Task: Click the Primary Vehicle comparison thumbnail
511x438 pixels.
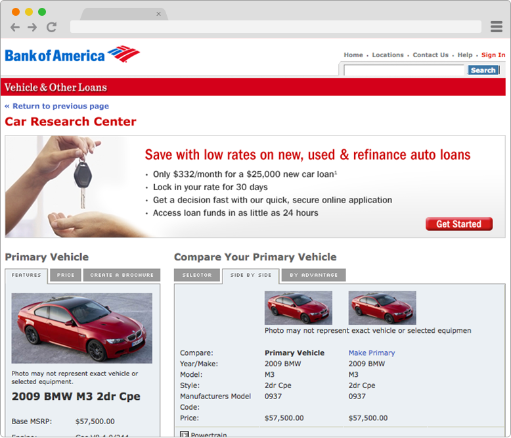Action: (x=298, y=307)
